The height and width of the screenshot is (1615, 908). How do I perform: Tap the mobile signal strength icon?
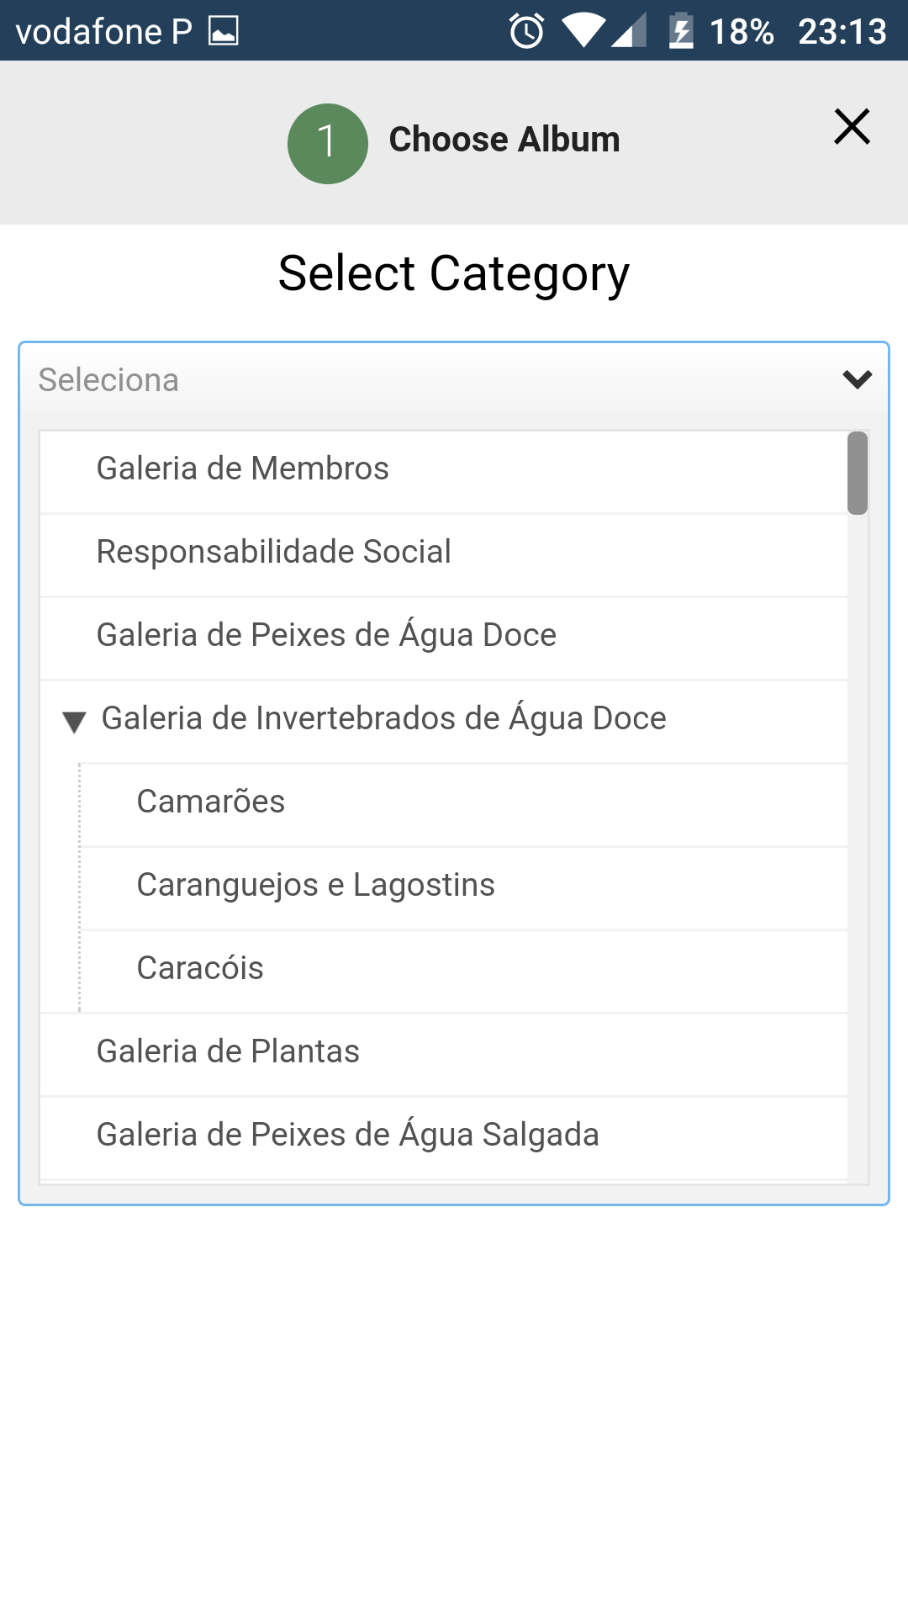[630, 31]
